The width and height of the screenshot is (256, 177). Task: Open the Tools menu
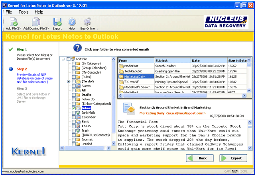point(24,12)
